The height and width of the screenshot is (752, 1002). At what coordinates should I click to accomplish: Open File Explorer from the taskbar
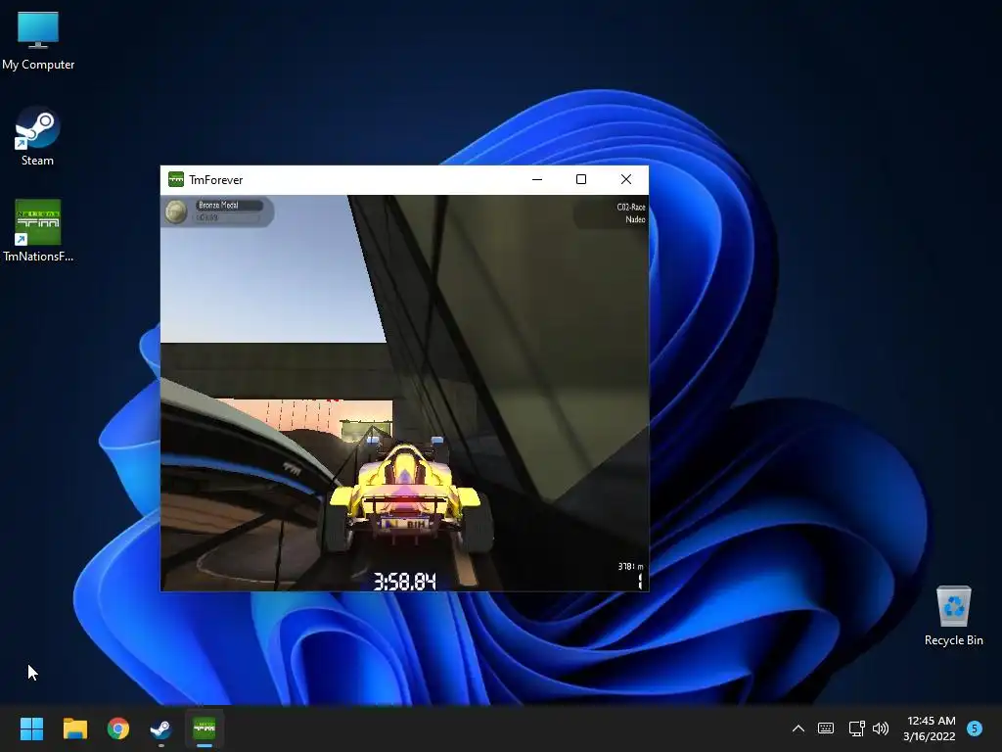tap(74, 728)
